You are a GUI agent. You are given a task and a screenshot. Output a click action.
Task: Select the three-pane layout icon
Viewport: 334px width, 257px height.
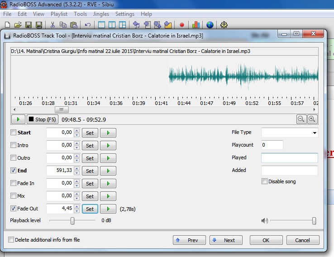pyautogui.click(x=122, y=25)
